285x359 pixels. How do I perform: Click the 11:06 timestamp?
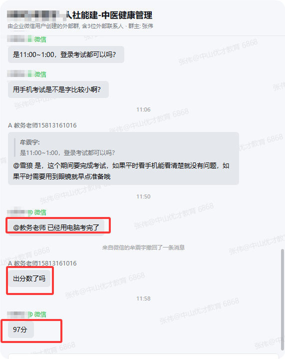[x=143, y=109]
